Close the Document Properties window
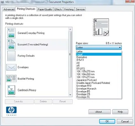This screenshot has width=135, height=126. coord(130,1)
